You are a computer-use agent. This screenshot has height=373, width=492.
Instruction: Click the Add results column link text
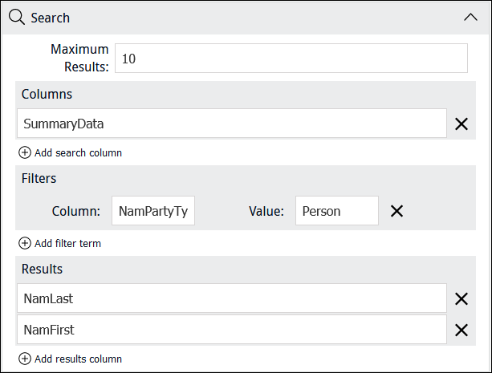[x=78, y=359]
